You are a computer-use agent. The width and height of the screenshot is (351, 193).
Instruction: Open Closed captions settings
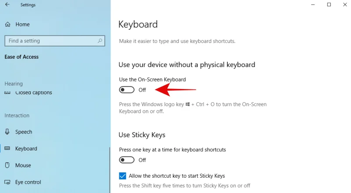(34, 93)
